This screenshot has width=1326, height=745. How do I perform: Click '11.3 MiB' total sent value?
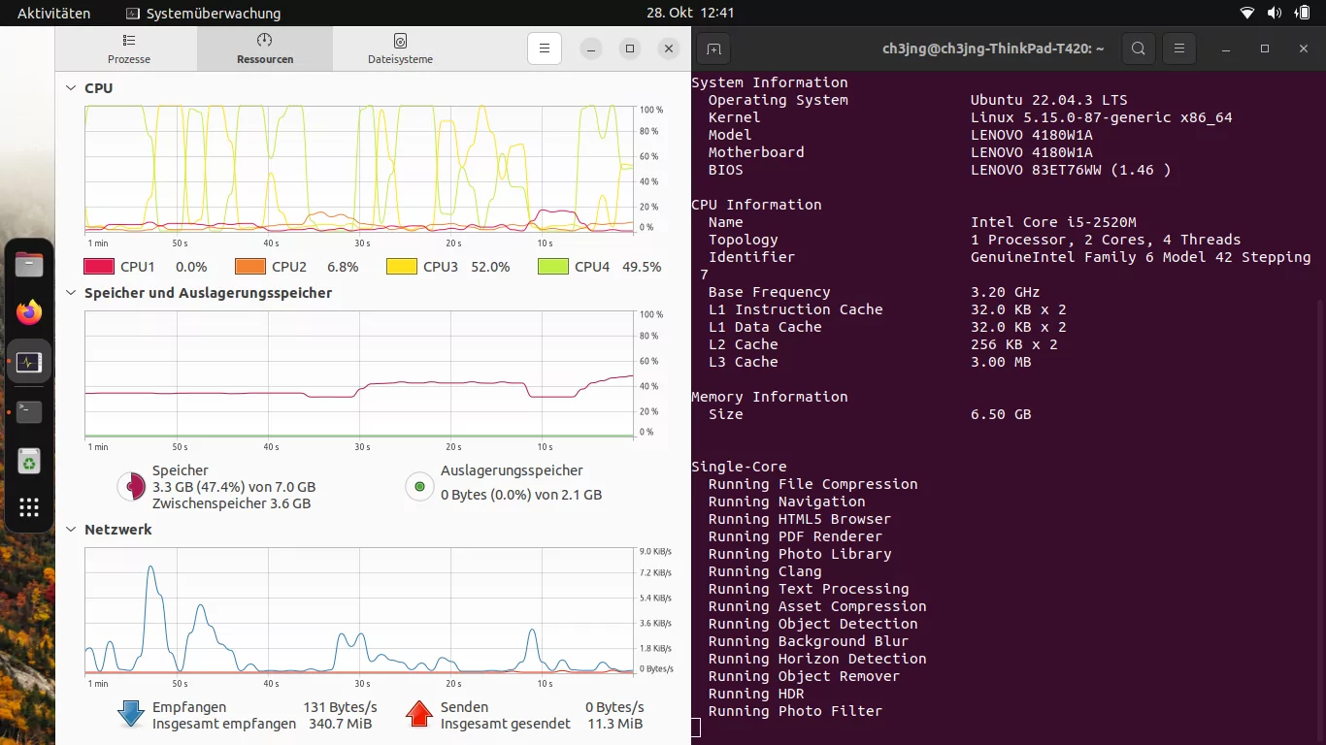point(614,724)
